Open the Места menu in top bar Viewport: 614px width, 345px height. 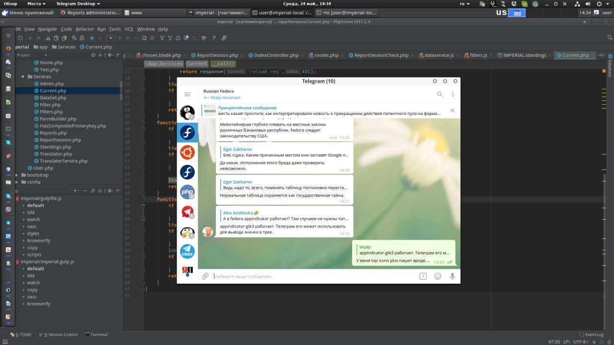click(36, 3)
